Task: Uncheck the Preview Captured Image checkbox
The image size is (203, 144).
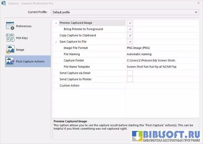Action: coord(130,23)
